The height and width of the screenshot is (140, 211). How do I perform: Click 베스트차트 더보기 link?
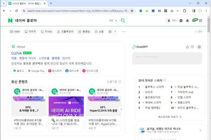170,117
